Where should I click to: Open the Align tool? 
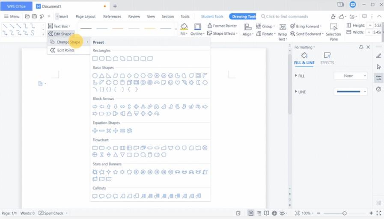248,30
